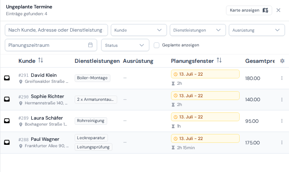Click the clock icon in Sophie Richter's Planungsfenster

pos(176,96)
